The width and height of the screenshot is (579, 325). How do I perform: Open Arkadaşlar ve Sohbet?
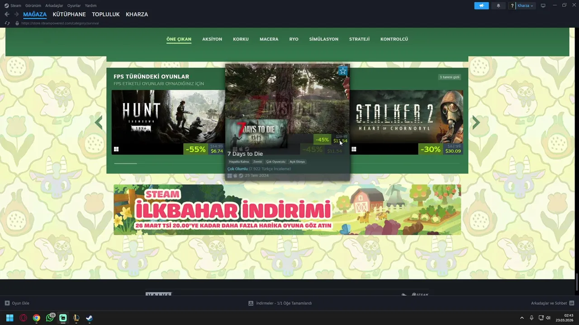[549, 303]
